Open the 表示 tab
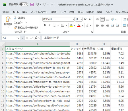128x111 pixels. [x=80, y=12]
